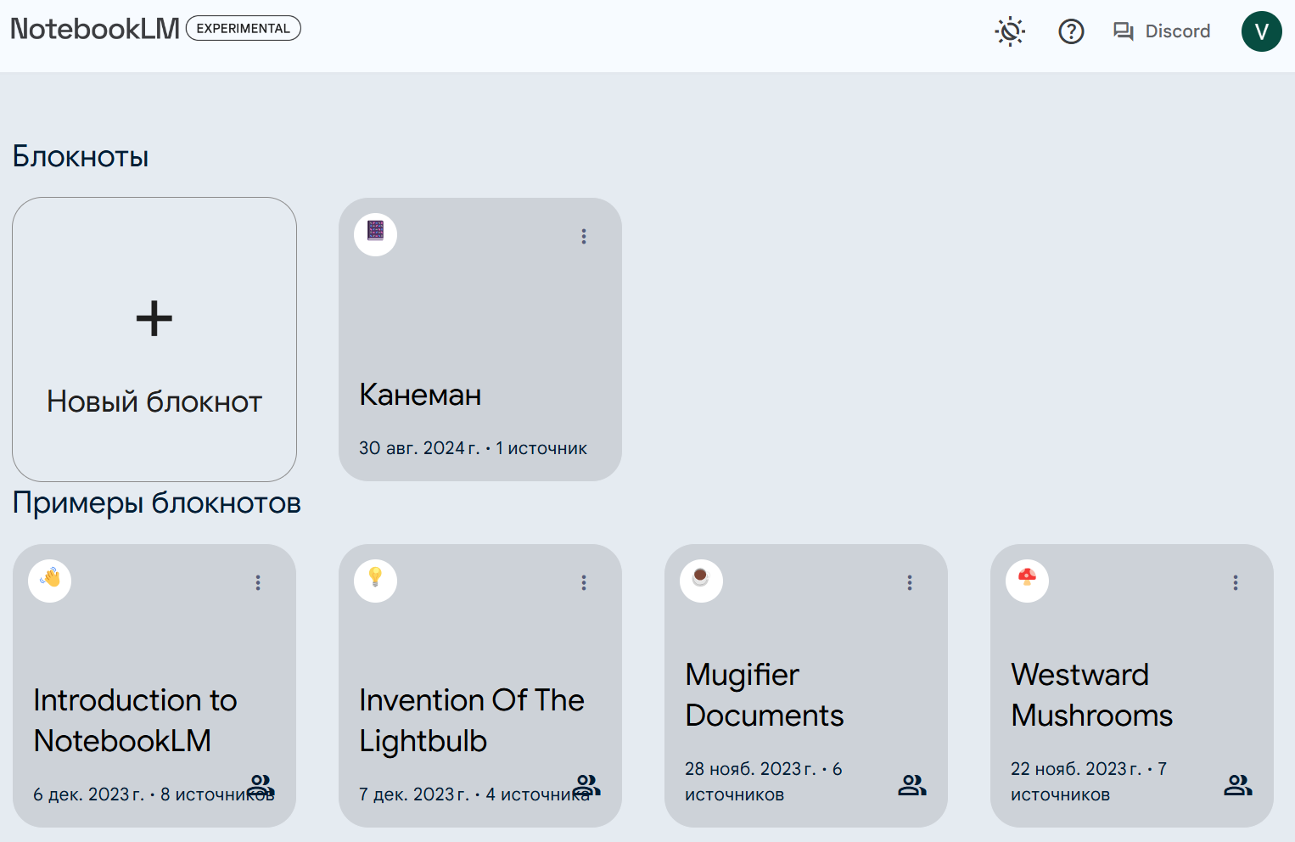
Task: Click the Канеман notebook book emoji icon
Action: point(375,232)
